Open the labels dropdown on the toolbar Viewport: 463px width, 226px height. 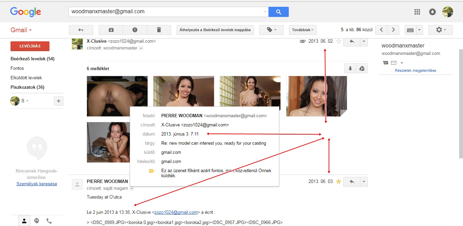click(271, 30)
